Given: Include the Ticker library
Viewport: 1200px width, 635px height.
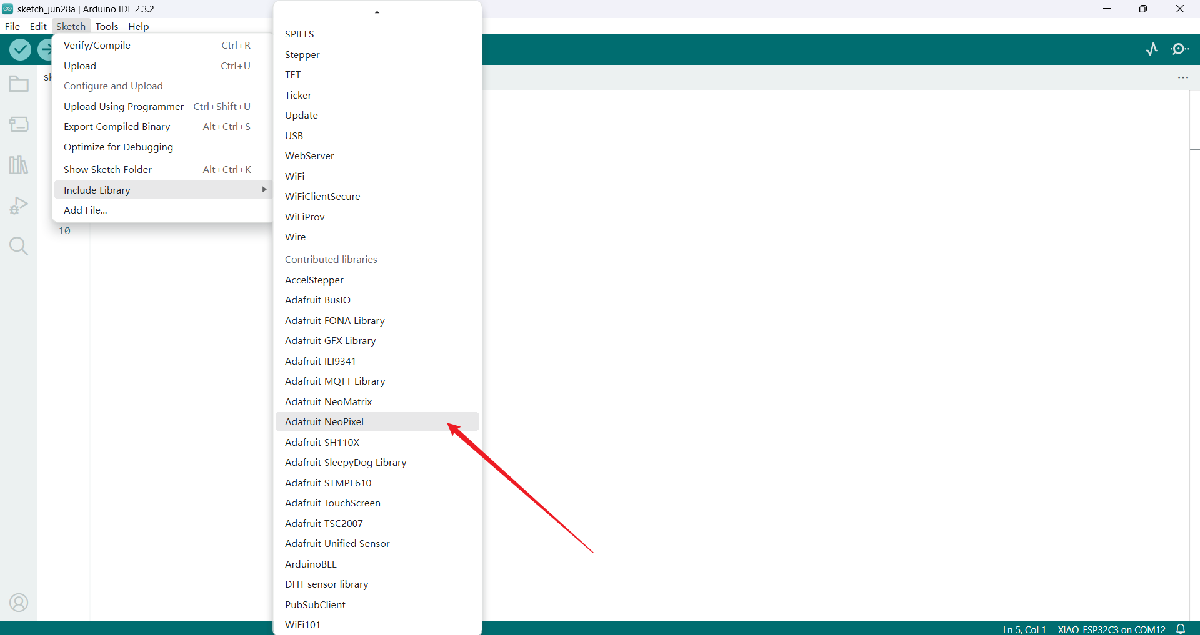Looking at the screenshot, I should point(377,96).
